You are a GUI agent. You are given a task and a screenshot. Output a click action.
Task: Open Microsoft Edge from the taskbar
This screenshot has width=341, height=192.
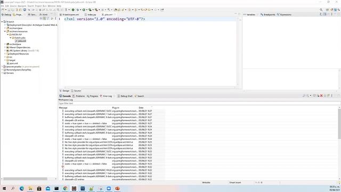coord(22,188)
